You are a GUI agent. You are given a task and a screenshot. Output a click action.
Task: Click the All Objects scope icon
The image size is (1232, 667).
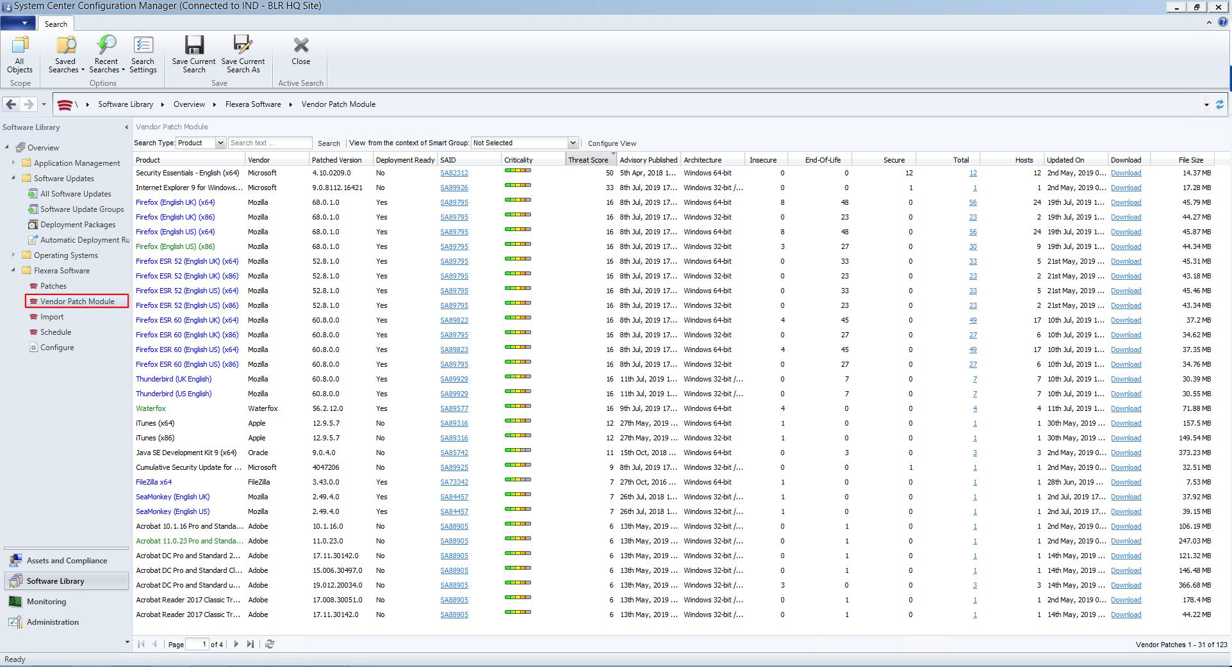(20, 55)
